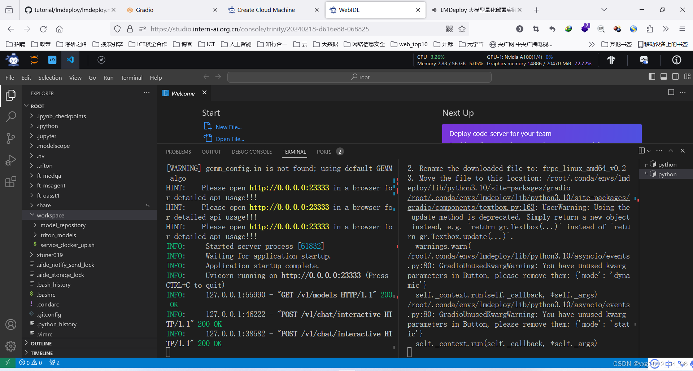The width and height of the screenshot is (693, 371).
Task: Click the InternStudio logo icon
Action: (13, 60)
